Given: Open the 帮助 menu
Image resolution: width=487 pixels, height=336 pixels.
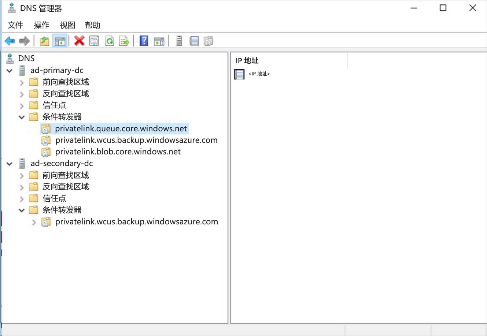Looking at the screenshot, I should [93, 25].
